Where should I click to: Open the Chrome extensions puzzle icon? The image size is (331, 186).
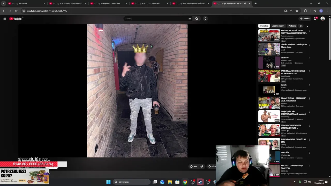tap(306, 11)
